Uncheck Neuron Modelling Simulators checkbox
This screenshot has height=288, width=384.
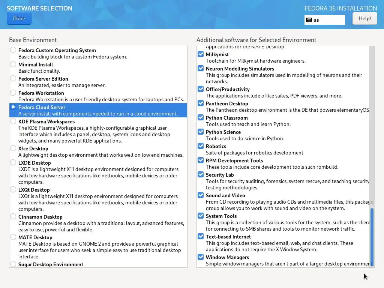(201, 68)
